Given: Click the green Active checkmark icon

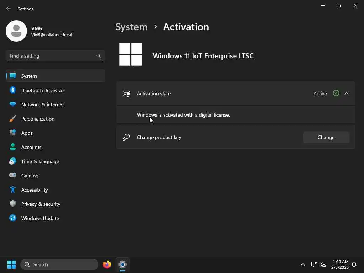Looking at the screenshot, I should (336, 93).
